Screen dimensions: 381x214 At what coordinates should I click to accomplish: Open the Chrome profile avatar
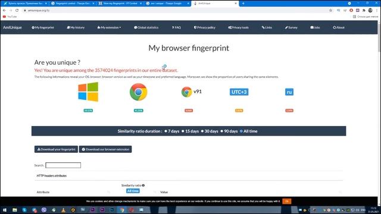pyautogui.click(x=370, y=10)
